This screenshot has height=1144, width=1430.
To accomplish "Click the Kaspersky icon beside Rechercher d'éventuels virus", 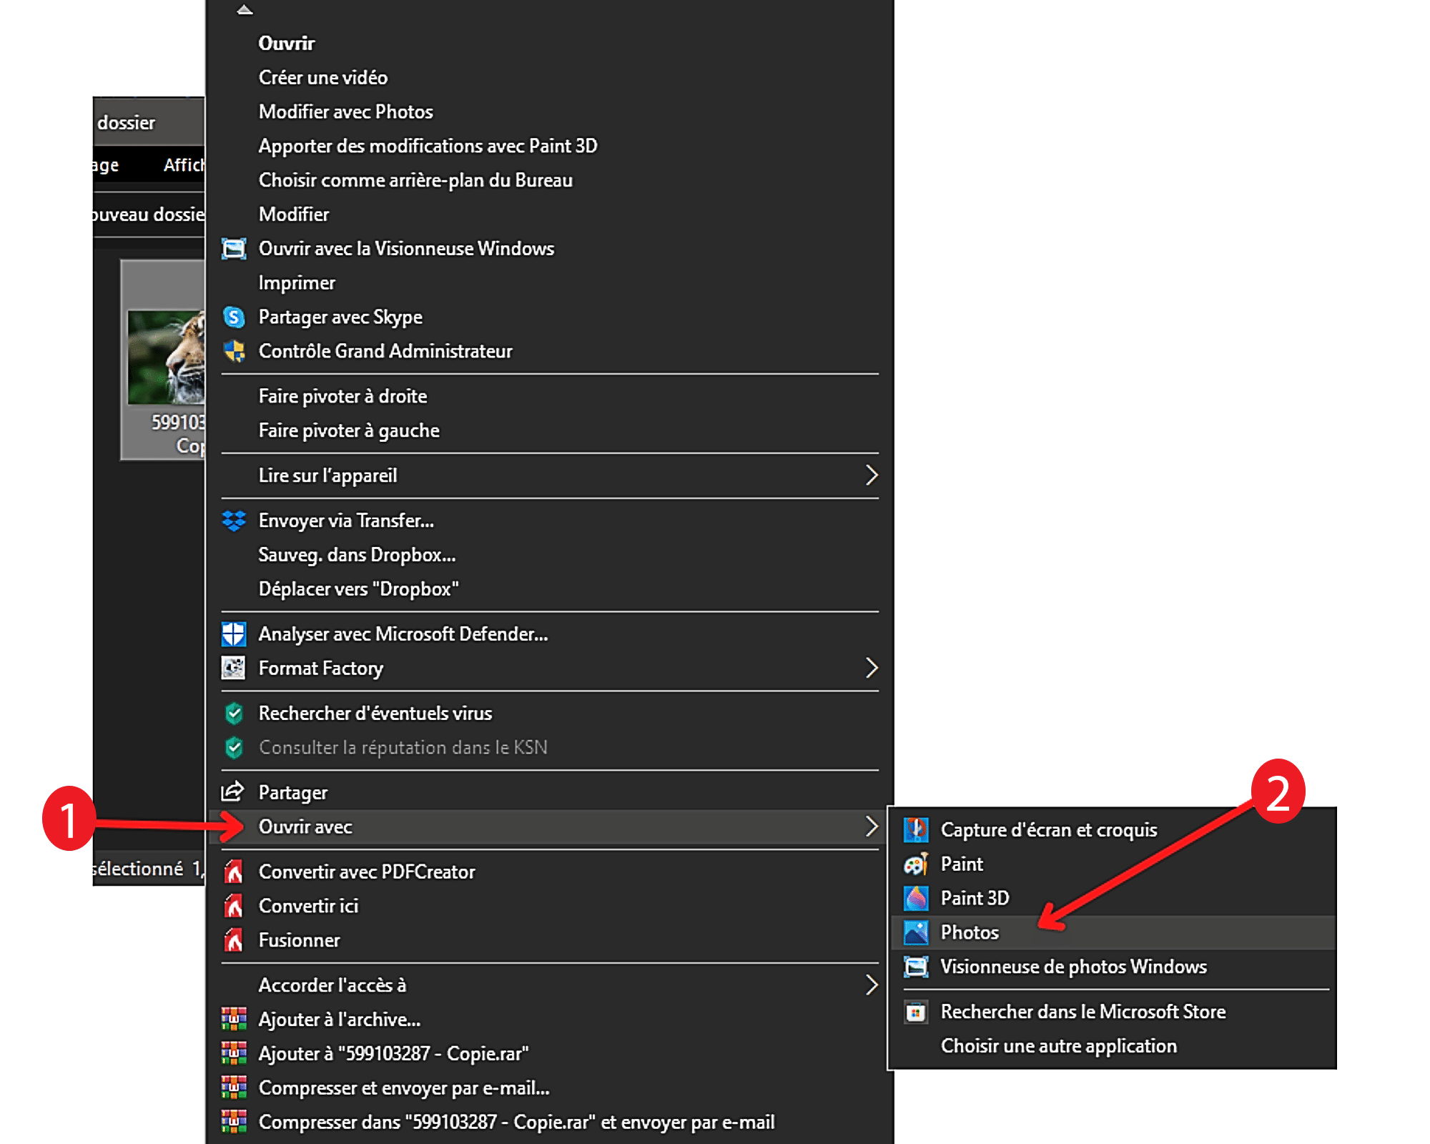I will 234,713.
